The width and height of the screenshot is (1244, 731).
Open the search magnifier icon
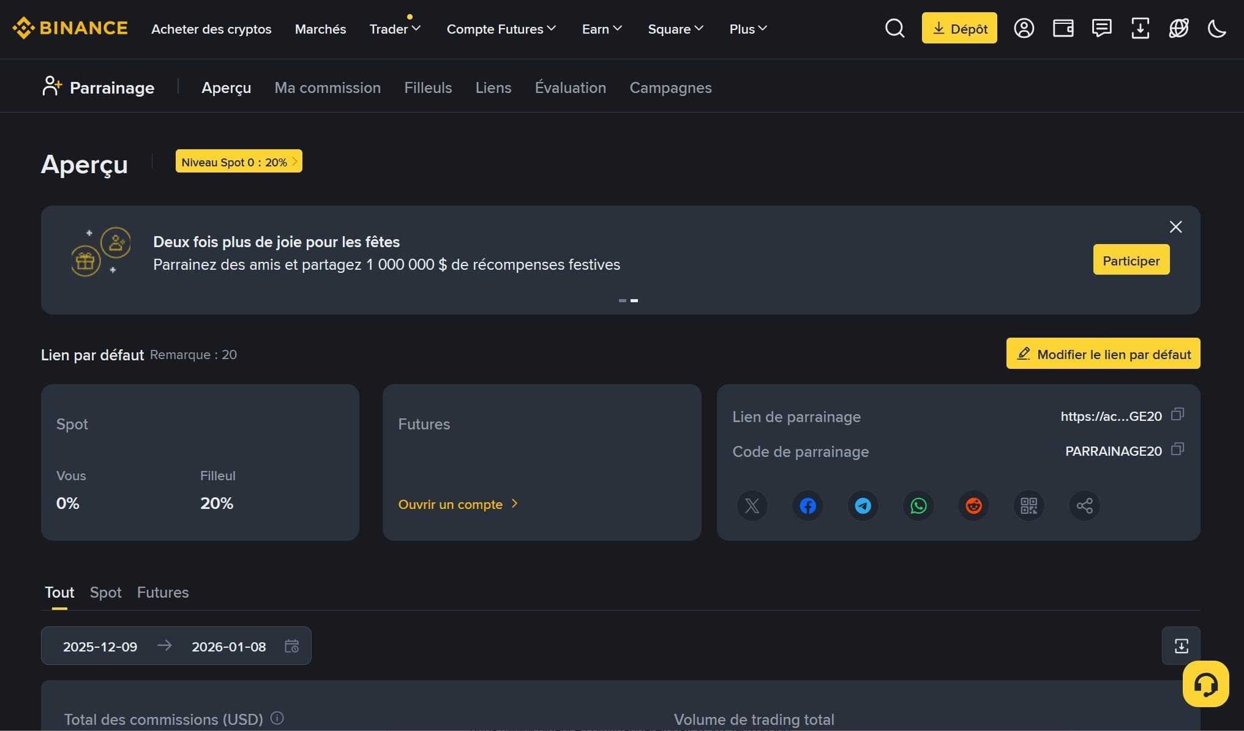pyautogui.click(x=894, y=28)
